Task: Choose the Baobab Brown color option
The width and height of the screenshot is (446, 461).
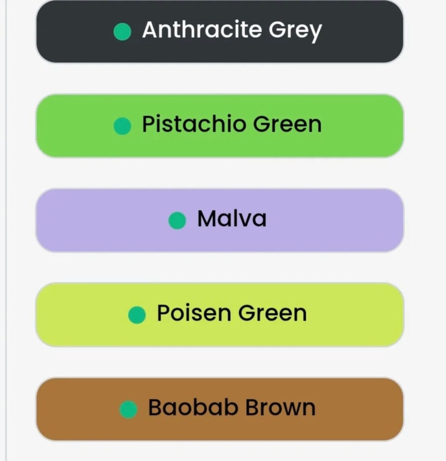Action: click(x=220, y=409)
